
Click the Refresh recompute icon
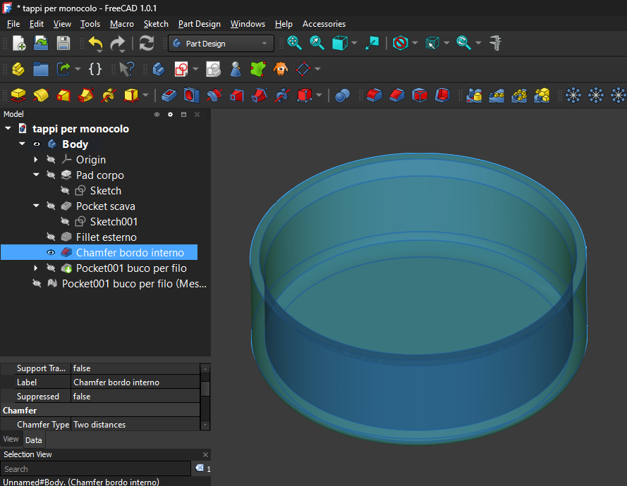click(x=147, y=43)
